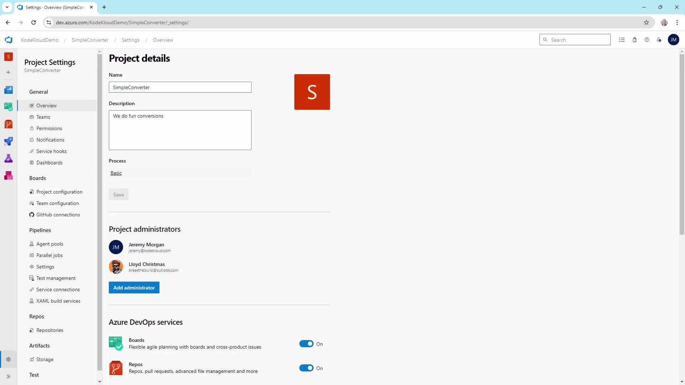This screenshot has width=685, height=385.
Task: Click the red S project image
Action: coord(312,92)
